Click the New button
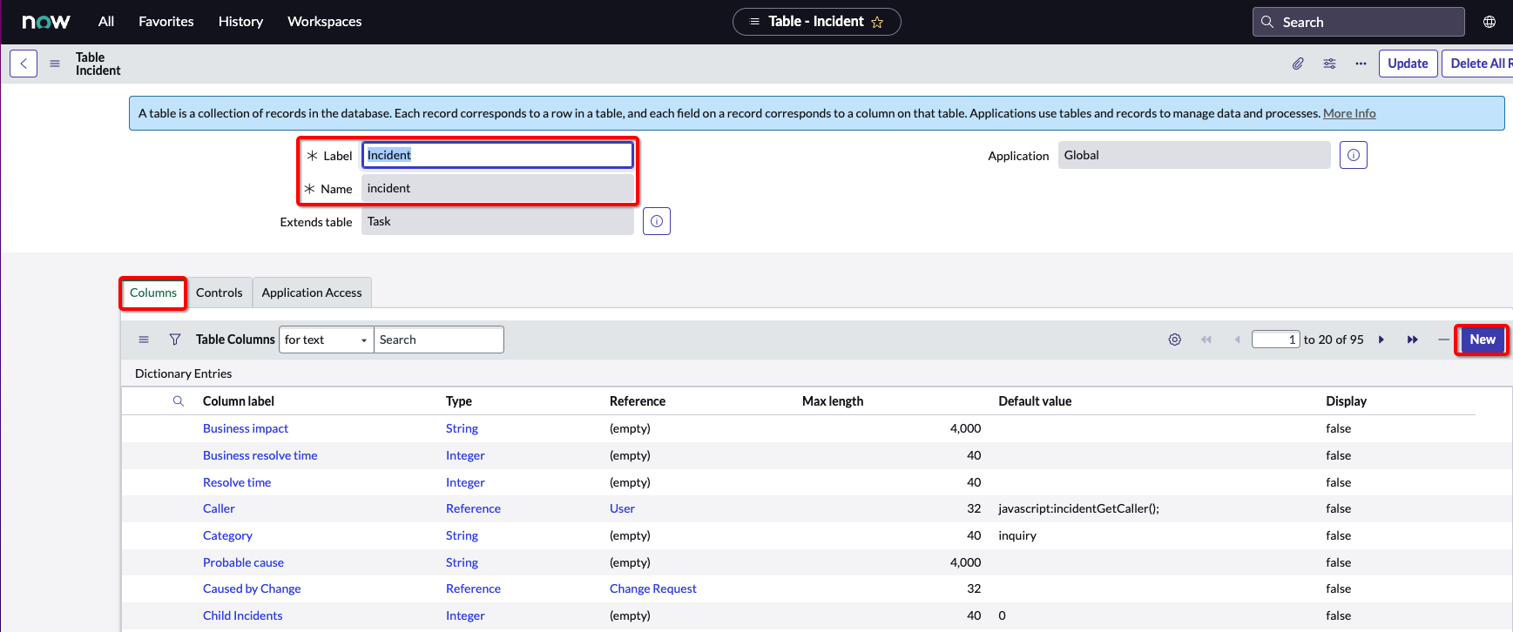This screenshot has width=1513, height=632. (x=1483, y=340)
